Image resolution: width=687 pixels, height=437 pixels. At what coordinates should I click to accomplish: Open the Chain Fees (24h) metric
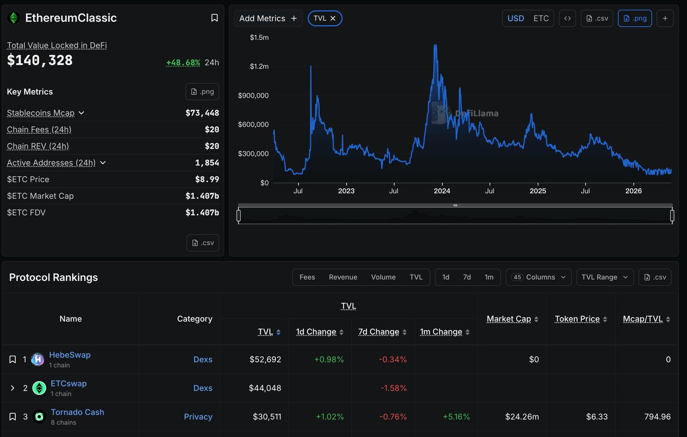[39, 130]
